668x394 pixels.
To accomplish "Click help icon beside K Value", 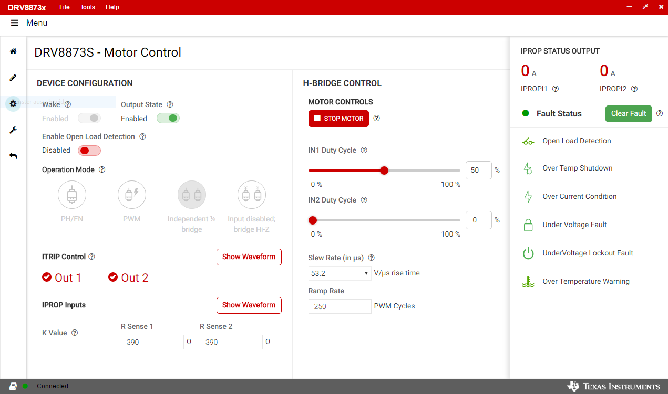I will pyautogui.click(x=75, y=333).
